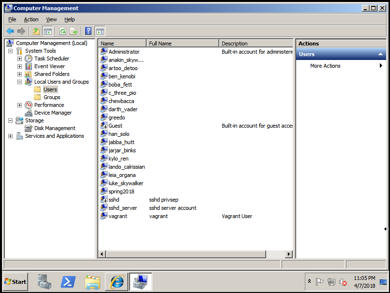Expand the Services and Applications node
The image size is (390, 293).
(11, 136)
